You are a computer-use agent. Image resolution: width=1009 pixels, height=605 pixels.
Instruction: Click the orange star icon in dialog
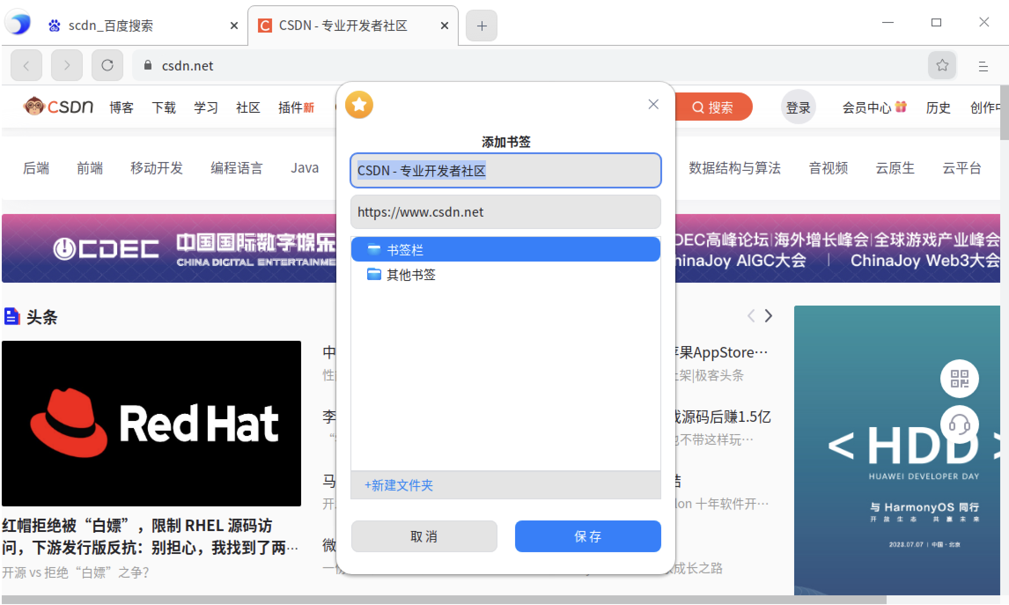(x=359, y=105)
